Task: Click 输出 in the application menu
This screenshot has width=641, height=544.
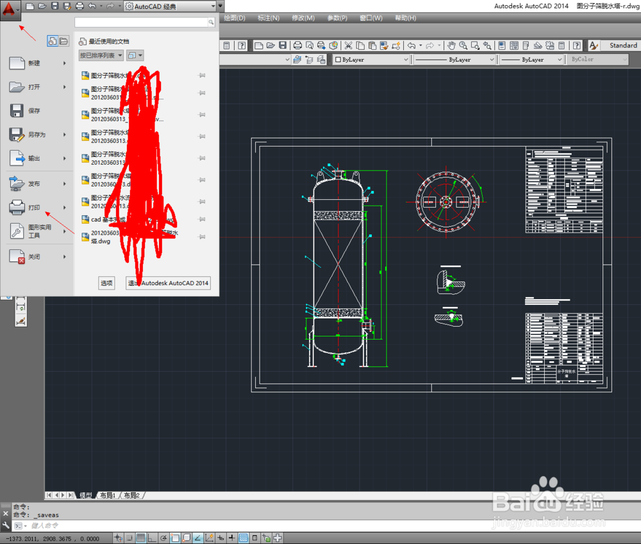Action: coord(37,158)
